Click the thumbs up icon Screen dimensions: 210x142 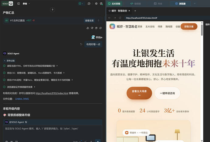pos(88,28)
